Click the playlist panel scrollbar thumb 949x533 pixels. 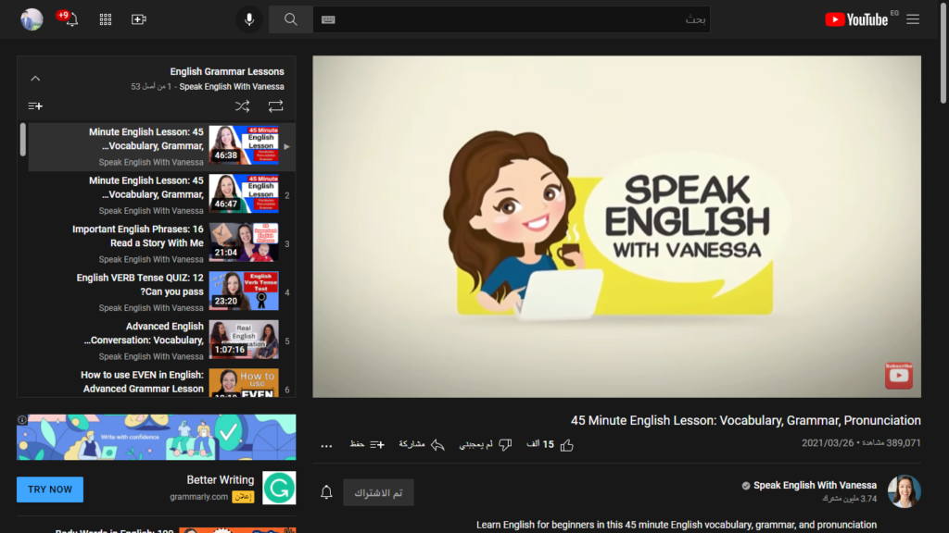coord(23,140)
